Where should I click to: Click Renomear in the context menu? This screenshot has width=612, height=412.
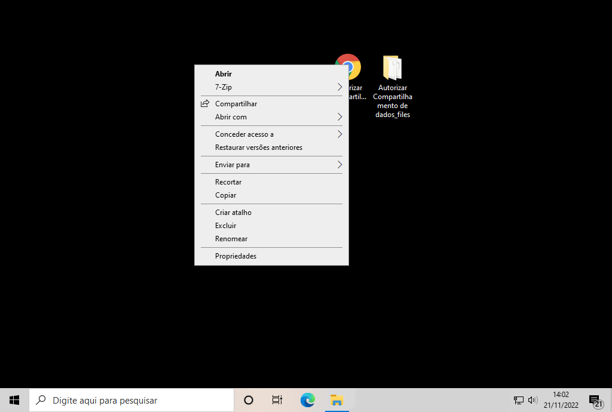point(231,239)
